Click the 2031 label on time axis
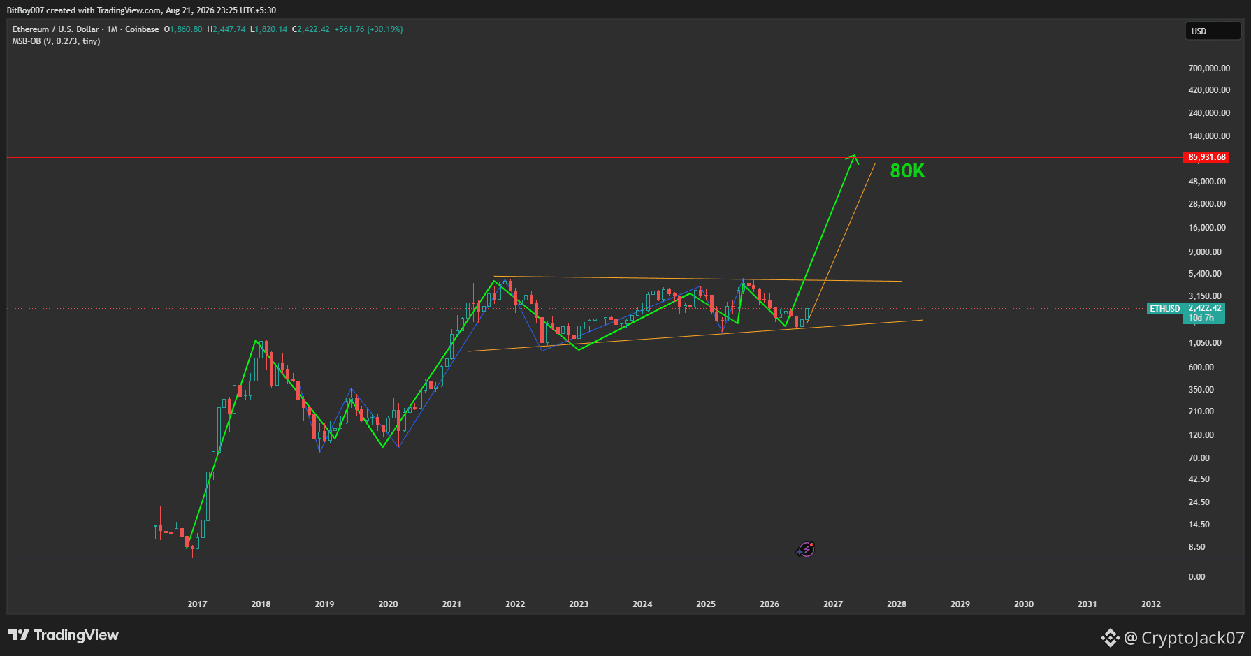Image resolution: width=1251 pixels, height=656 pixels. click(x=1087, y=604)
